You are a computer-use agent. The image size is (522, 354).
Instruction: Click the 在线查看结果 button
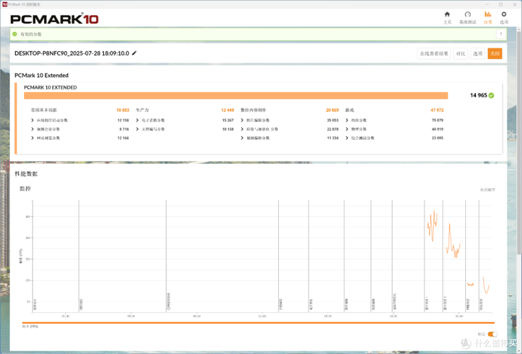pyautogui.click(x=434, y=54)
